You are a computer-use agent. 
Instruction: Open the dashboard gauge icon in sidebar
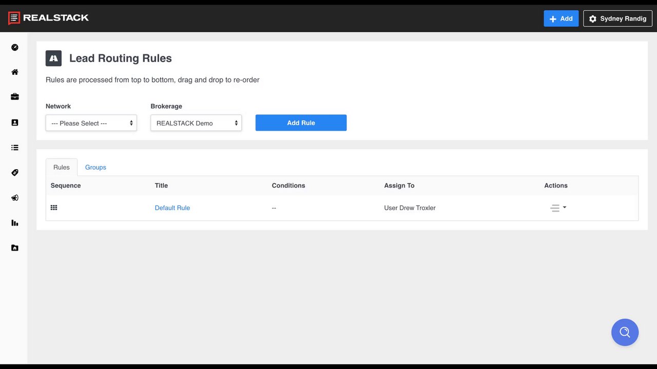tap(15, 48)
